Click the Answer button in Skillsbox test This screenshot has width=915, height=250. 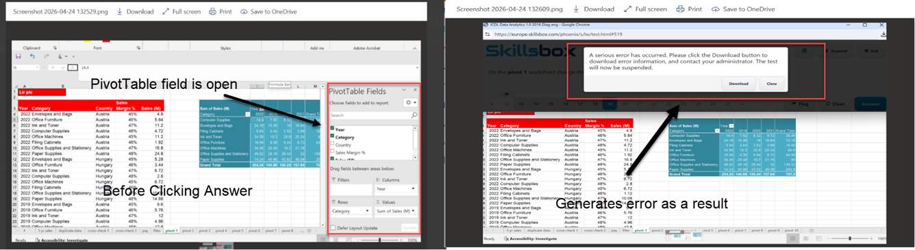point(870,104)
